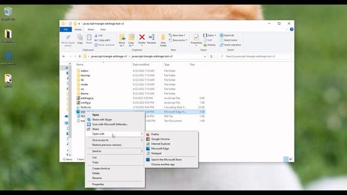Image resolution: width=347 pixels, height=195 pixels.
Task: Expand Give access to submenu
Action: point(115,140)
